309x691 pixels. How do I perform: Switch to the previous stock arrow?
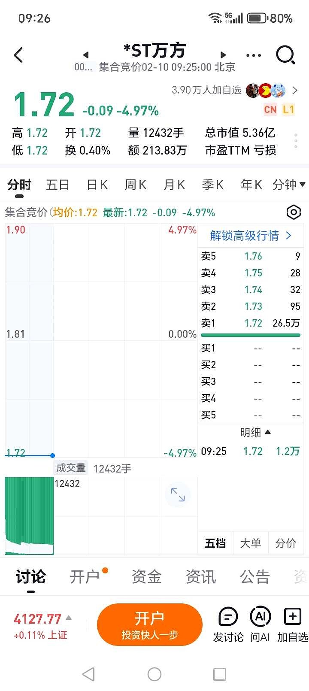click(86, 55)
